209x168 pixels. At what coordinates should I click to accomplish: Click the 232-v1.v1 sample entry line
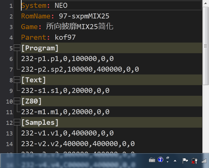coord(67,133)
